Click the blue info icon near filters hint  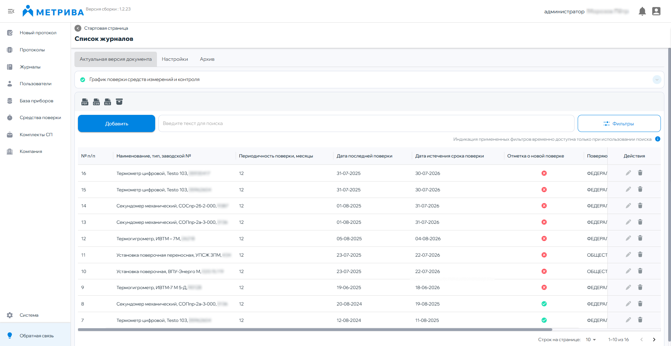(x=657, y=139)
